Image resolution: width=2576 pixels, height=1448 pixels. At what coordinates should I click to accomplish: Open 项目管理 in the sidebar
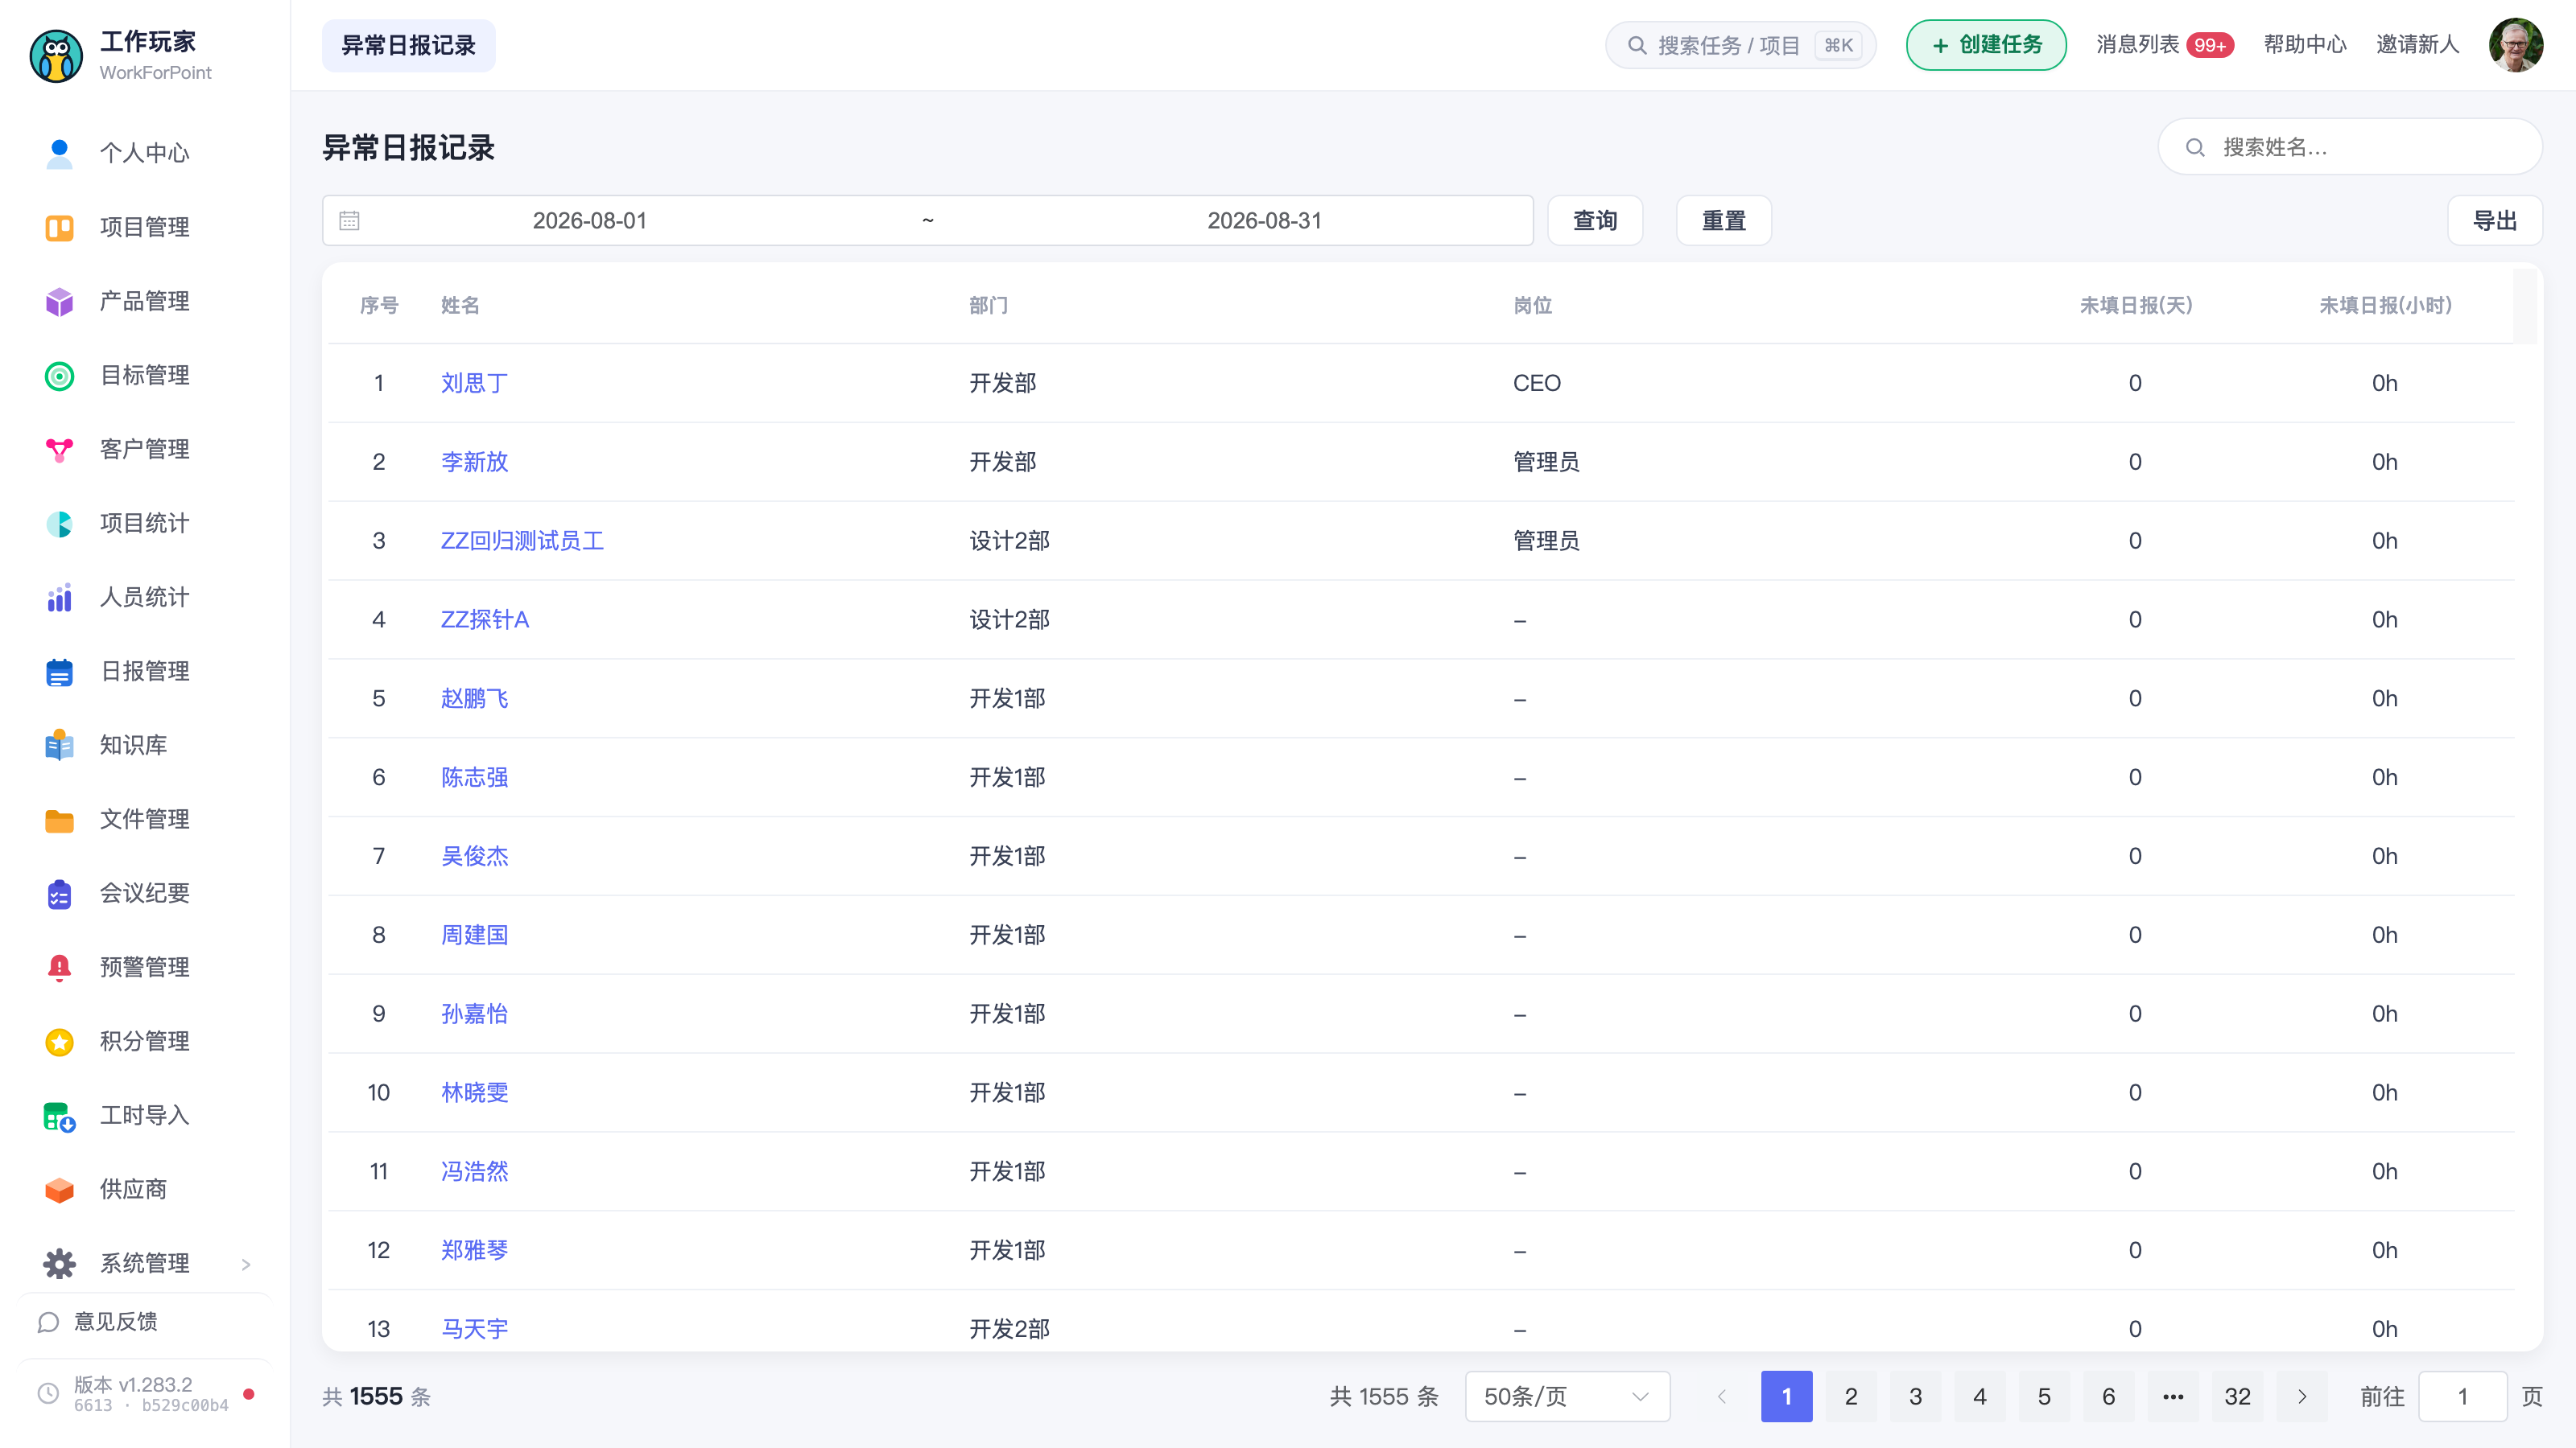[144, 227]
